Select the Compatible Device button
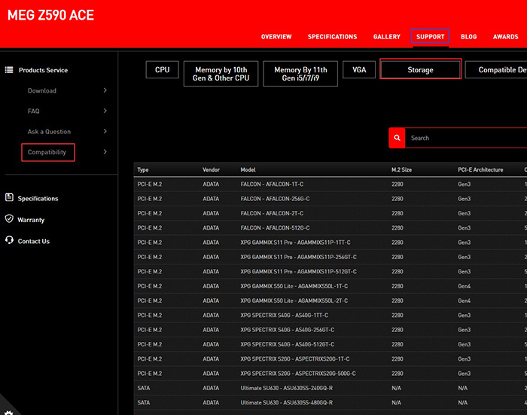Image resolution: width=527 pixels, height=415 pixels. pyautogui.click(x=496, y=69)
